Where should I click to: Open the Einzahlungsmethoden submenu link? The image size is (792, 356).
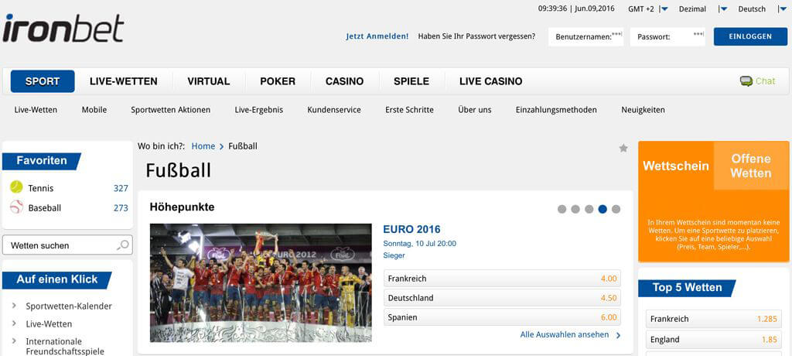pyautogui.click(x=556, y=110)
